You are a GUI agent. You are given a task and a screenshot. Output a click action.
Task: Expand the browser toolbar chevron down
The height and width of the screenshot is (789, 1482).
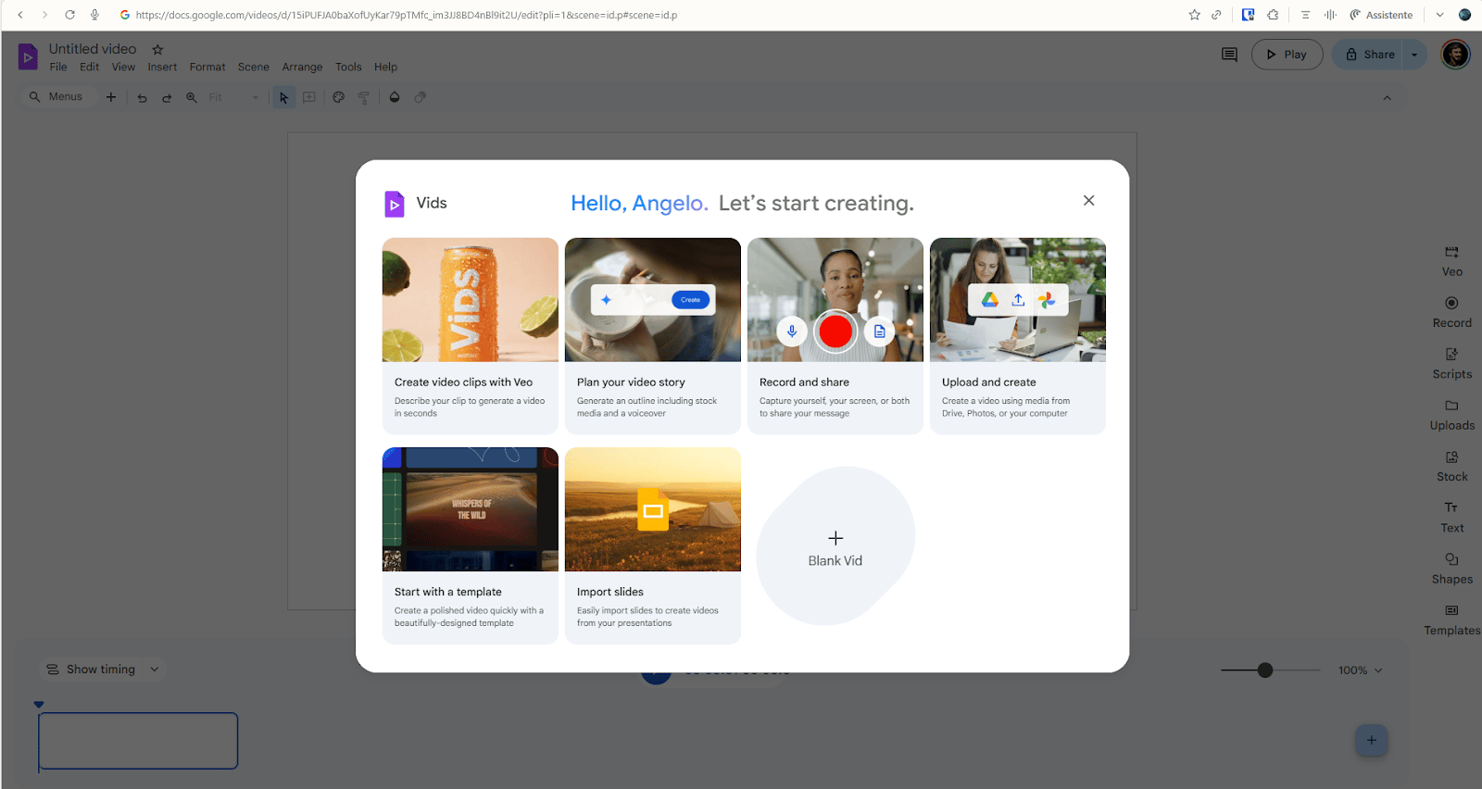coord(1439,15)
